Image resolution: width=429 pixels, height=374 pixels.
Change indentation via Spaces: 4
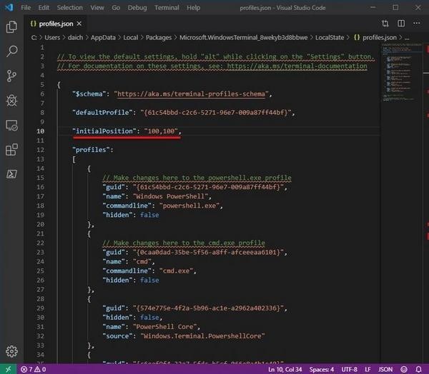[322, 369]
